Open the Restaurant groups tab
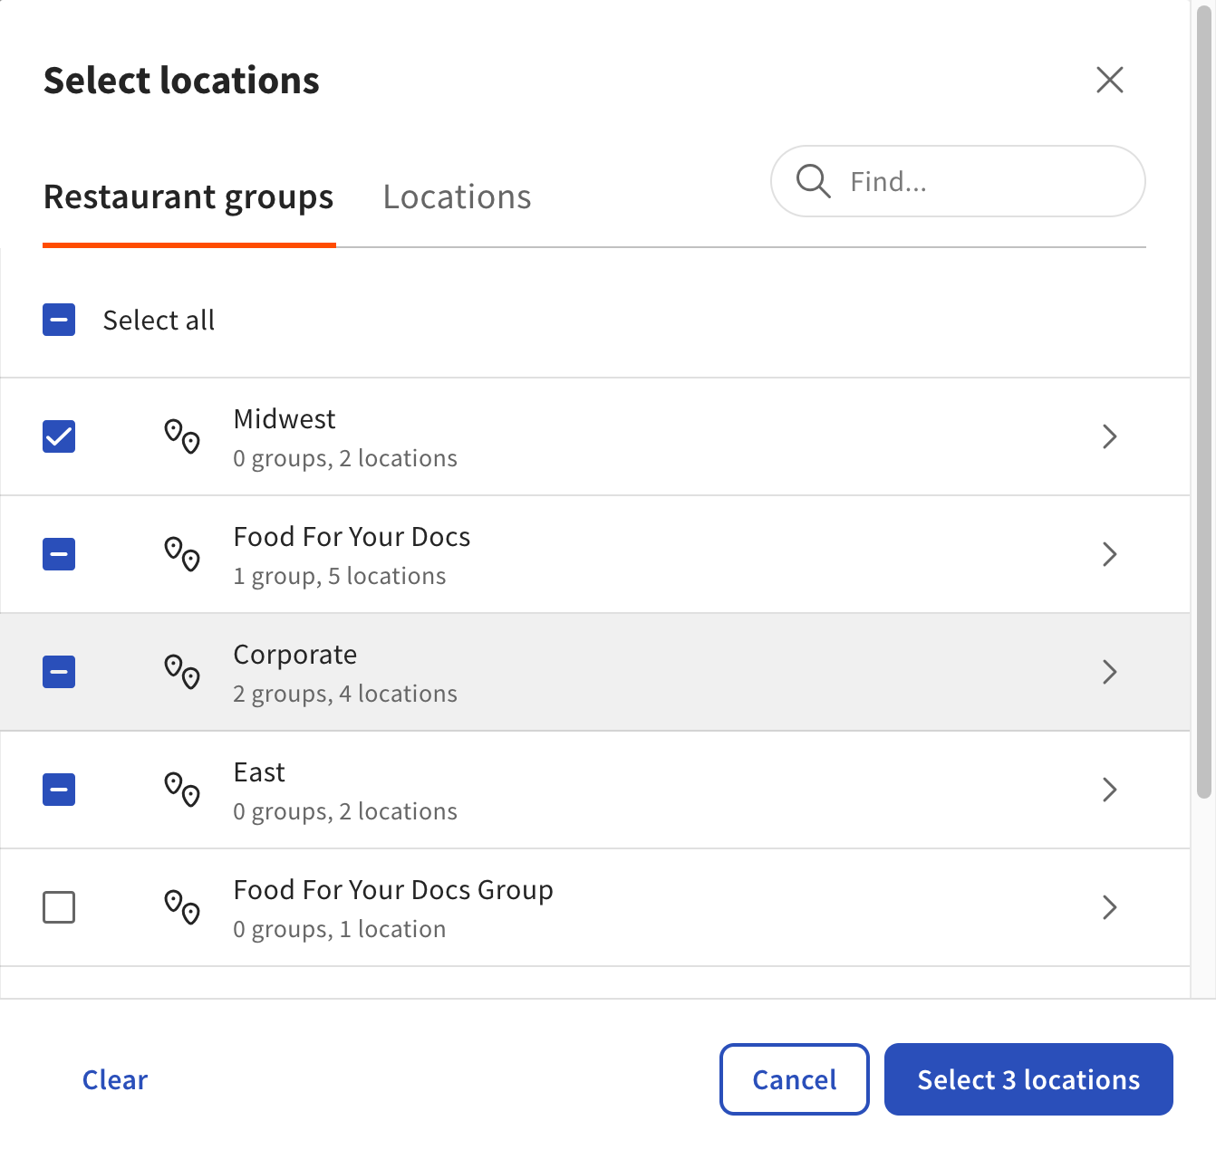 [x=188, y=197]
